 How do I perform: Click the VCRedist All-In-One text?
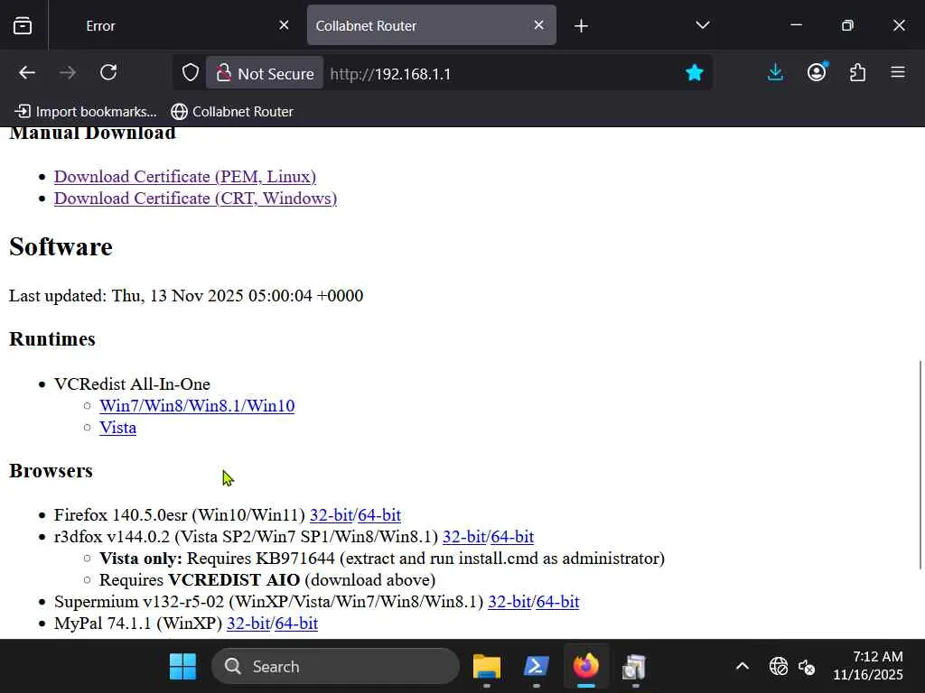click(132, 383)
